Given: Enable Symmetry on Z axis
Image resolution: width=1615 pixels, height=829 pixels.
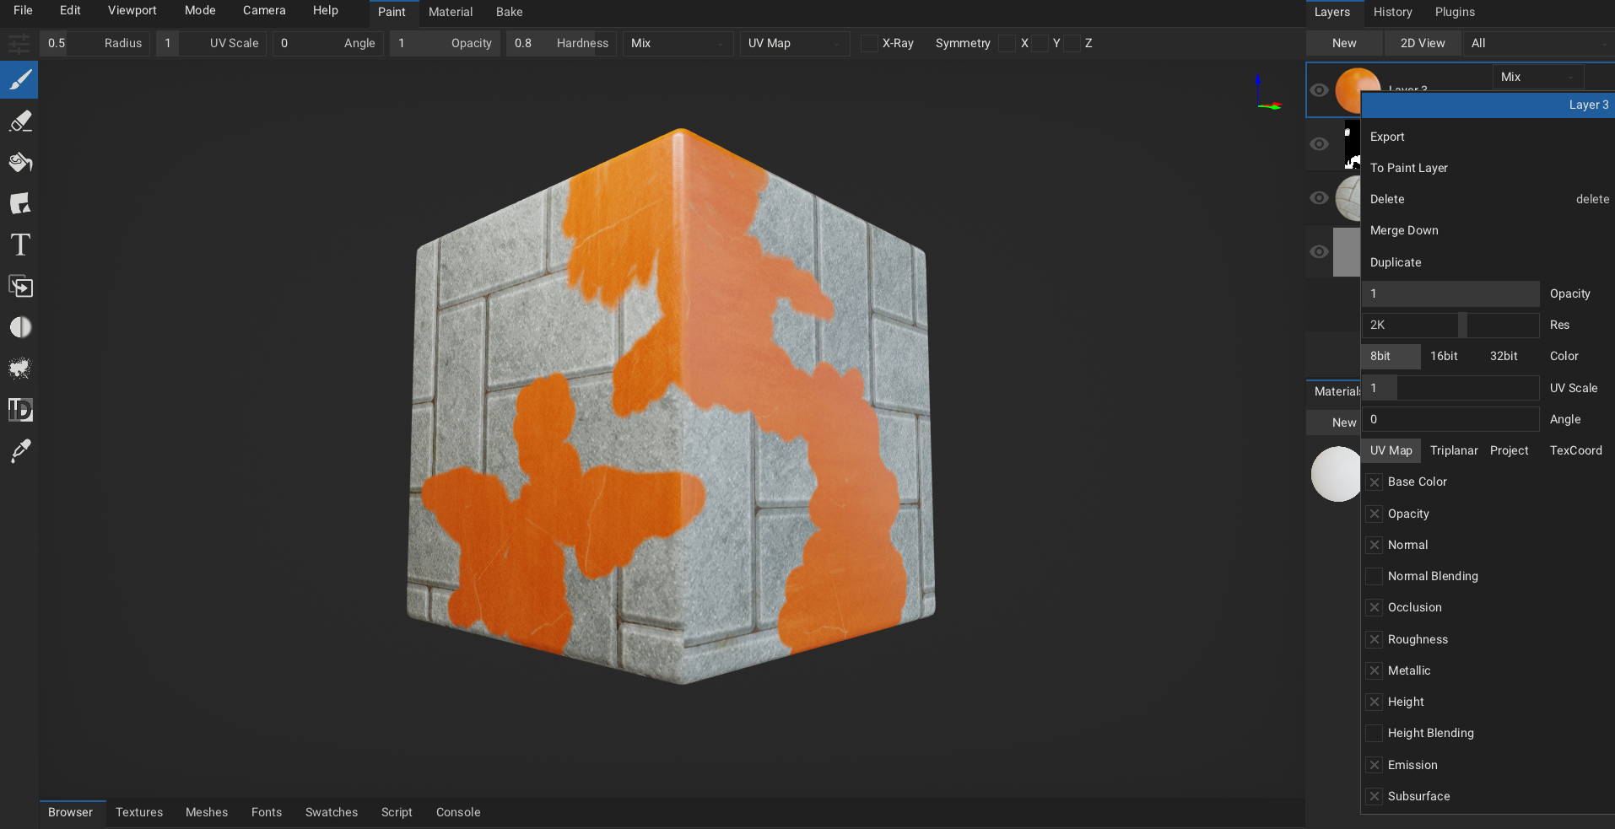Looking at the screenshot, I should point(1072,43).
